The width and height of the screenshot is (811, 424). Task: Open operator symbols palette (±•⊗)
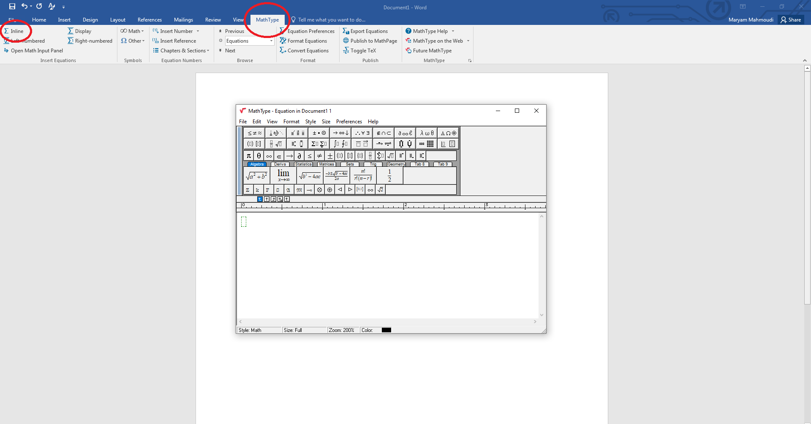(319, 133)
